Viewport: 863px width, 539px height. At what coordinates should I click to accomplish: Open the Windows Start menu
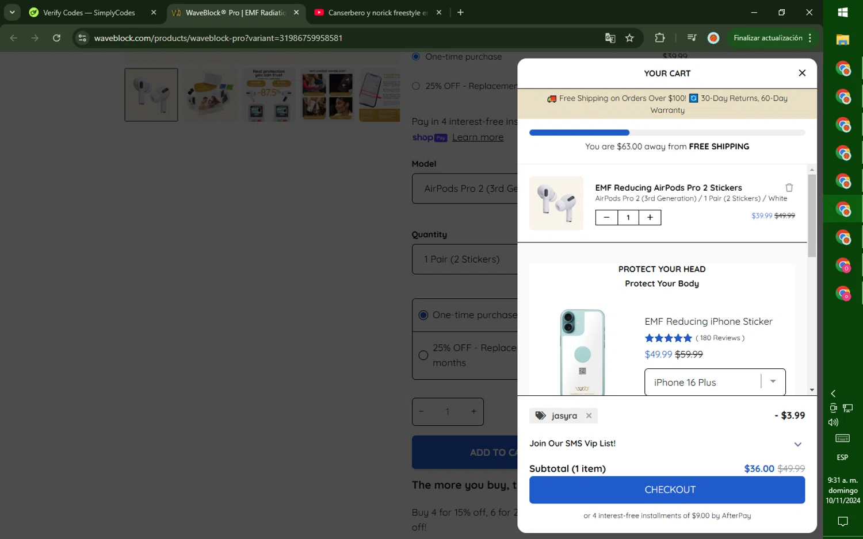coord(843,13)
